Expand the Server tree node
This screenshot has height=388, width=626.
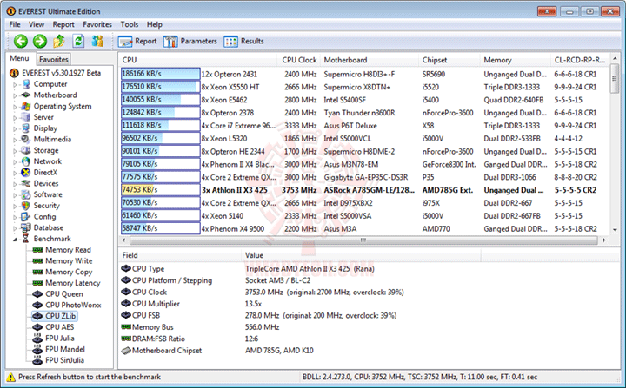(x=15, y=118)
